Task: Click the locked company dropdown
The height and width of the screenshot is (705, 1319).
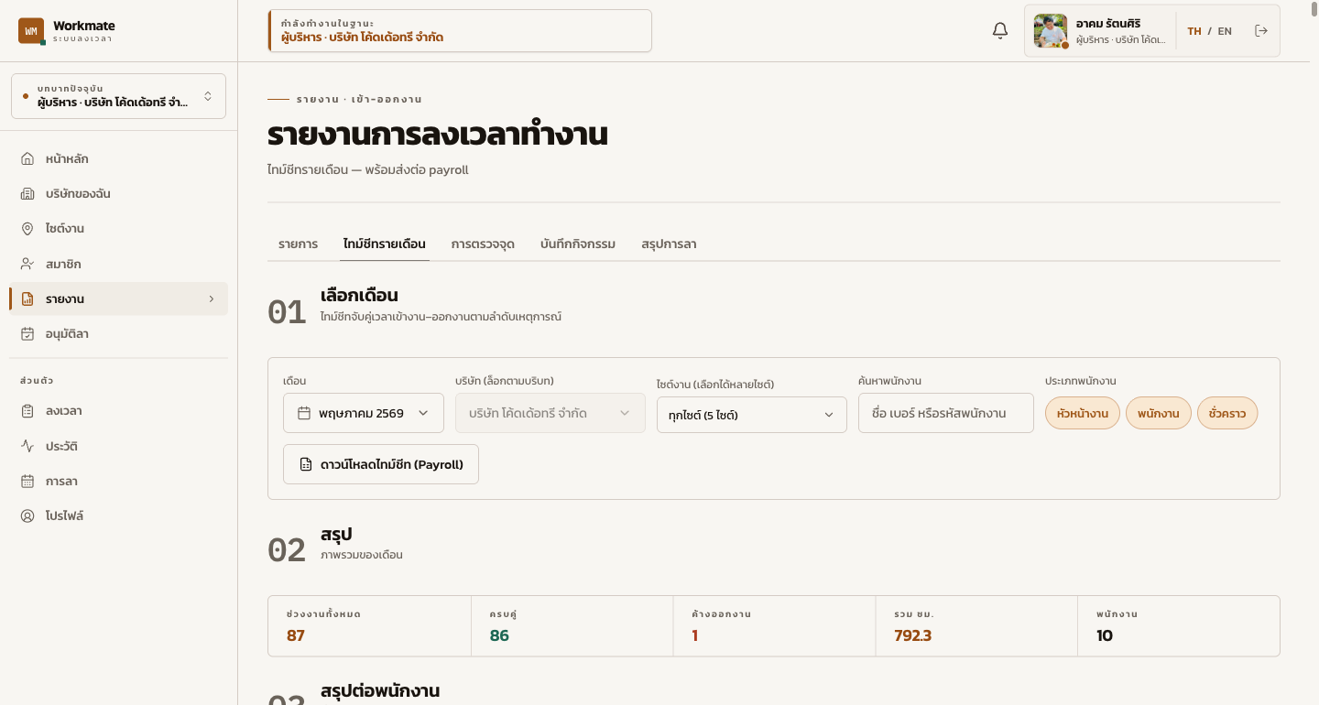Action: click(x=550, y=413)
